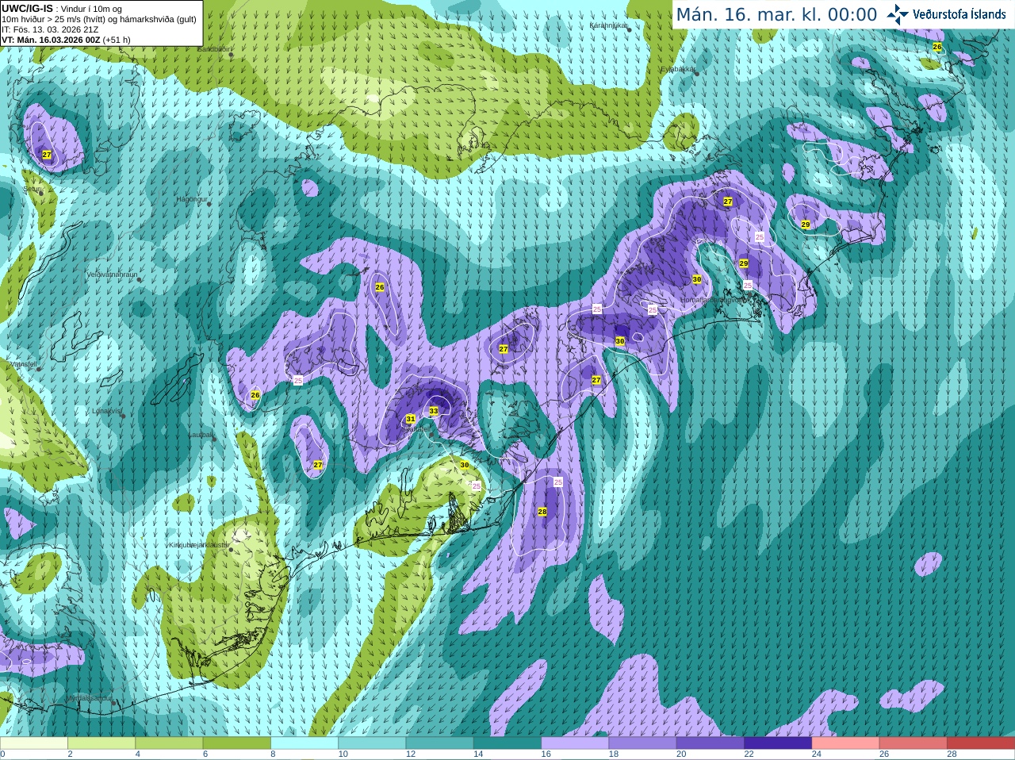This screenshot has width=1015, height=760.
Task: Pick the 10–12 m/s light teal legend swatch
Action: (x=372, y=743)
